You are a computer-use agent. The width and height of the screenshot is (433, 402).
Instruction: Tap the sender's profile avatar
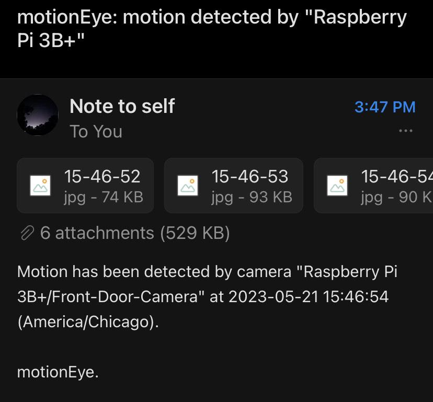tap(38, 115)
